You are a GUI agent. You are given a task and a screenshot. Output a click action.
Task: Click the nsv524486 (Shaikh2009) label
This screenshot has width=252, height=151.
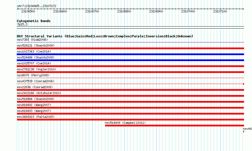(x=36, y=57)
